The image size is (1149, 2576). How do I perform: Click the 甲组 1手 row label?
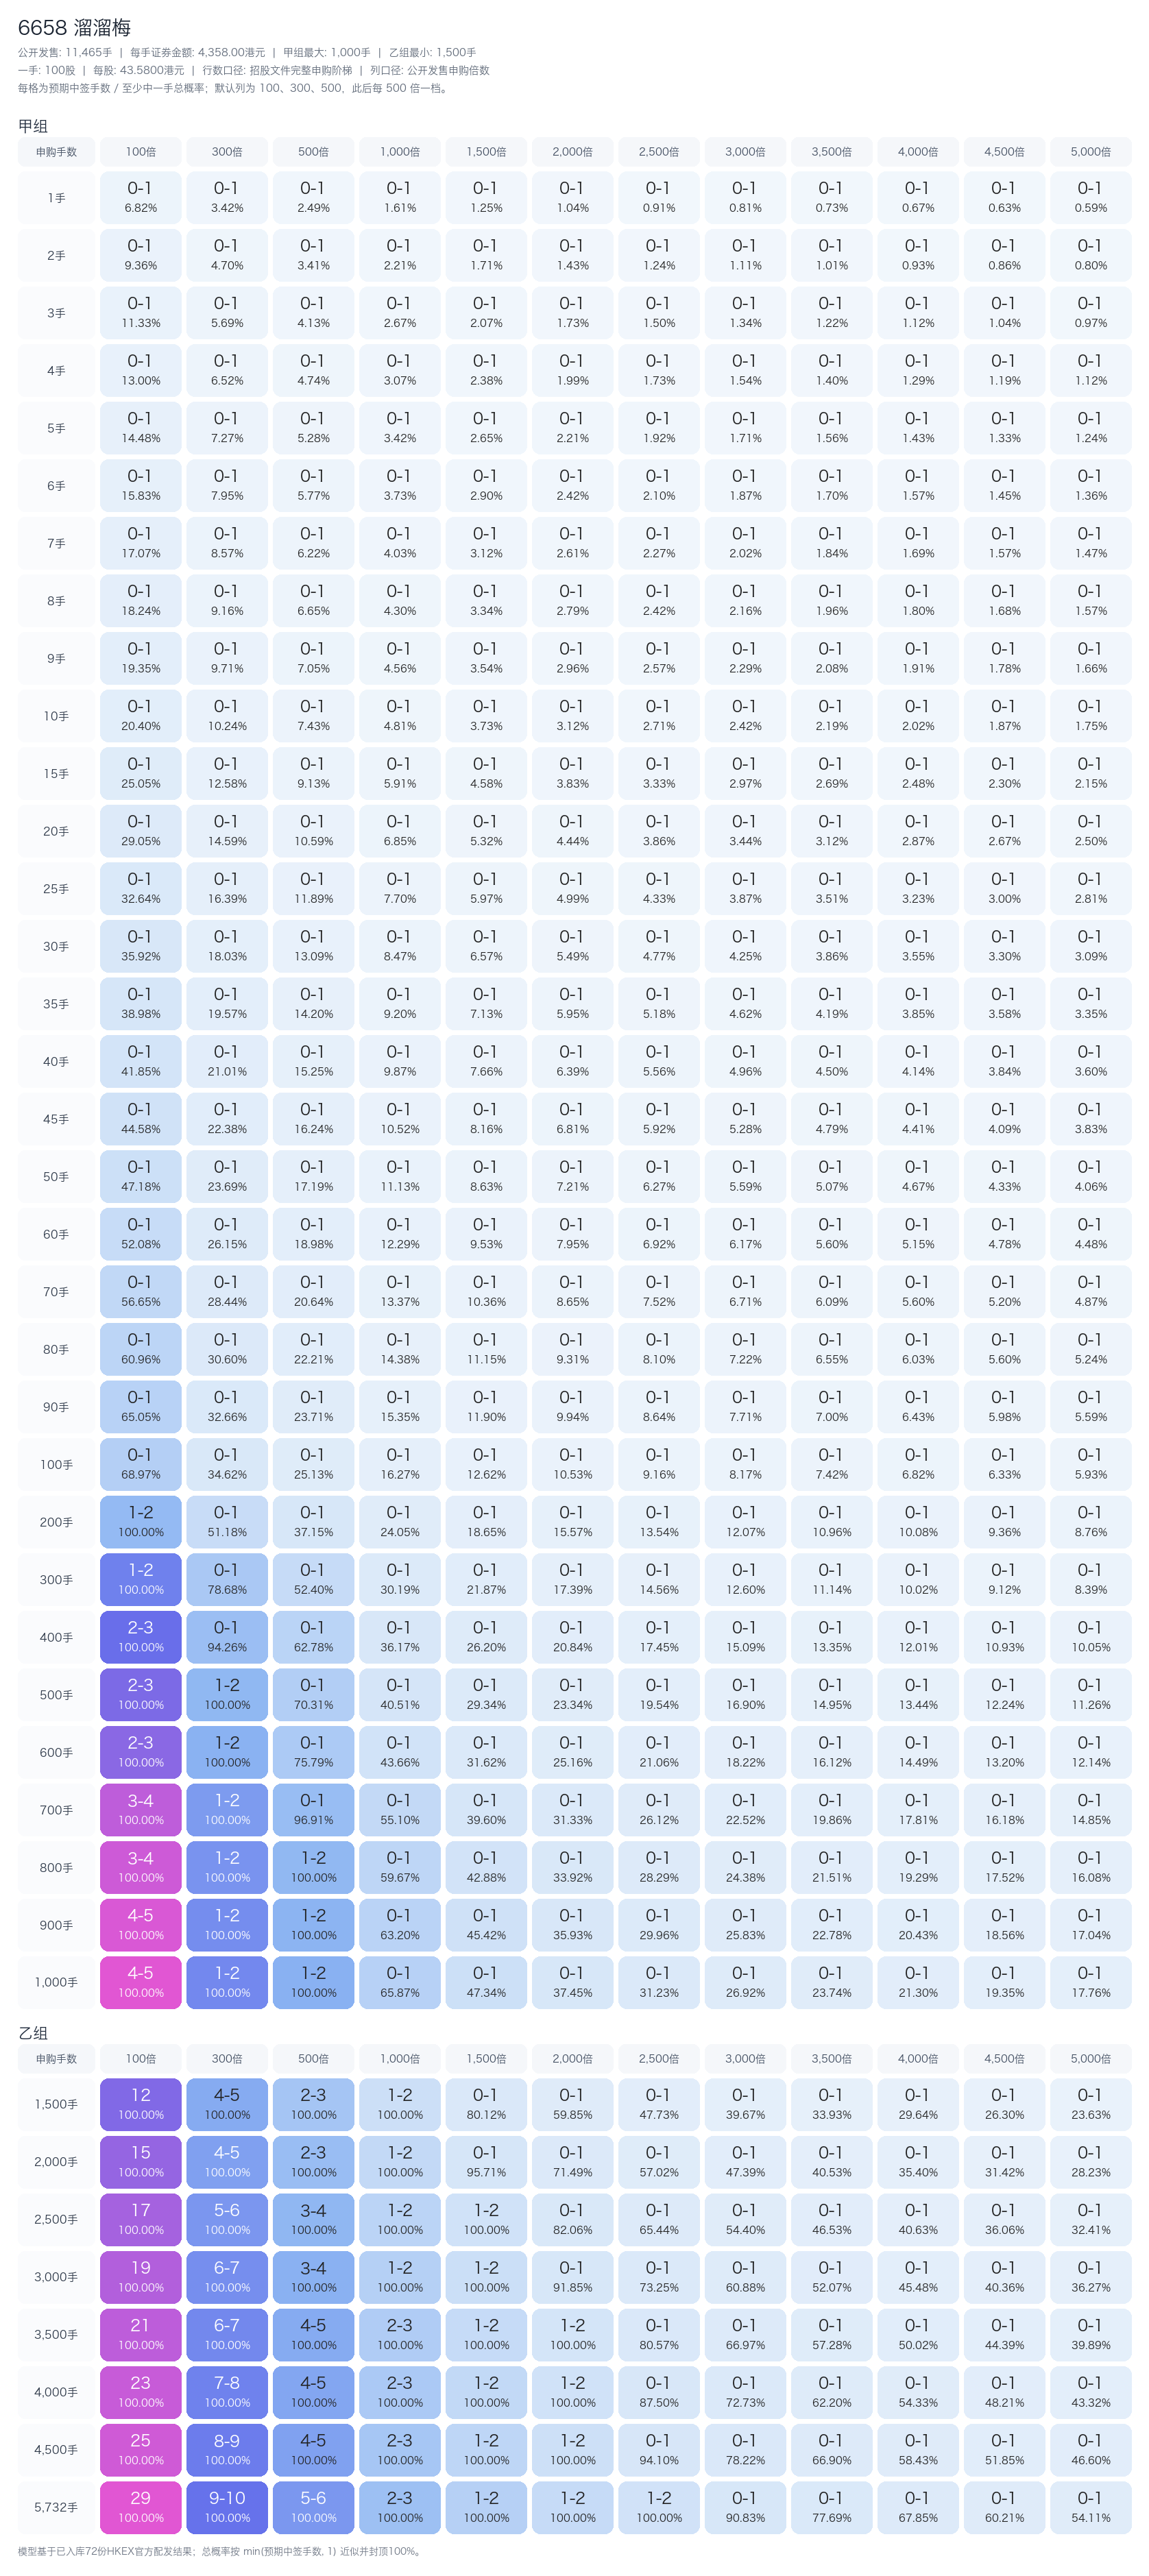56,198
